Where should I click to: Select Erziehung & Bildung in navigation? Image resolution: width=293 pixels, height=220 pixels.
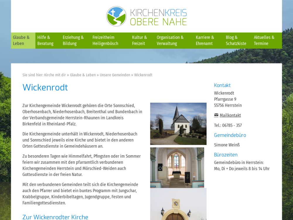(x=73, y=40)
